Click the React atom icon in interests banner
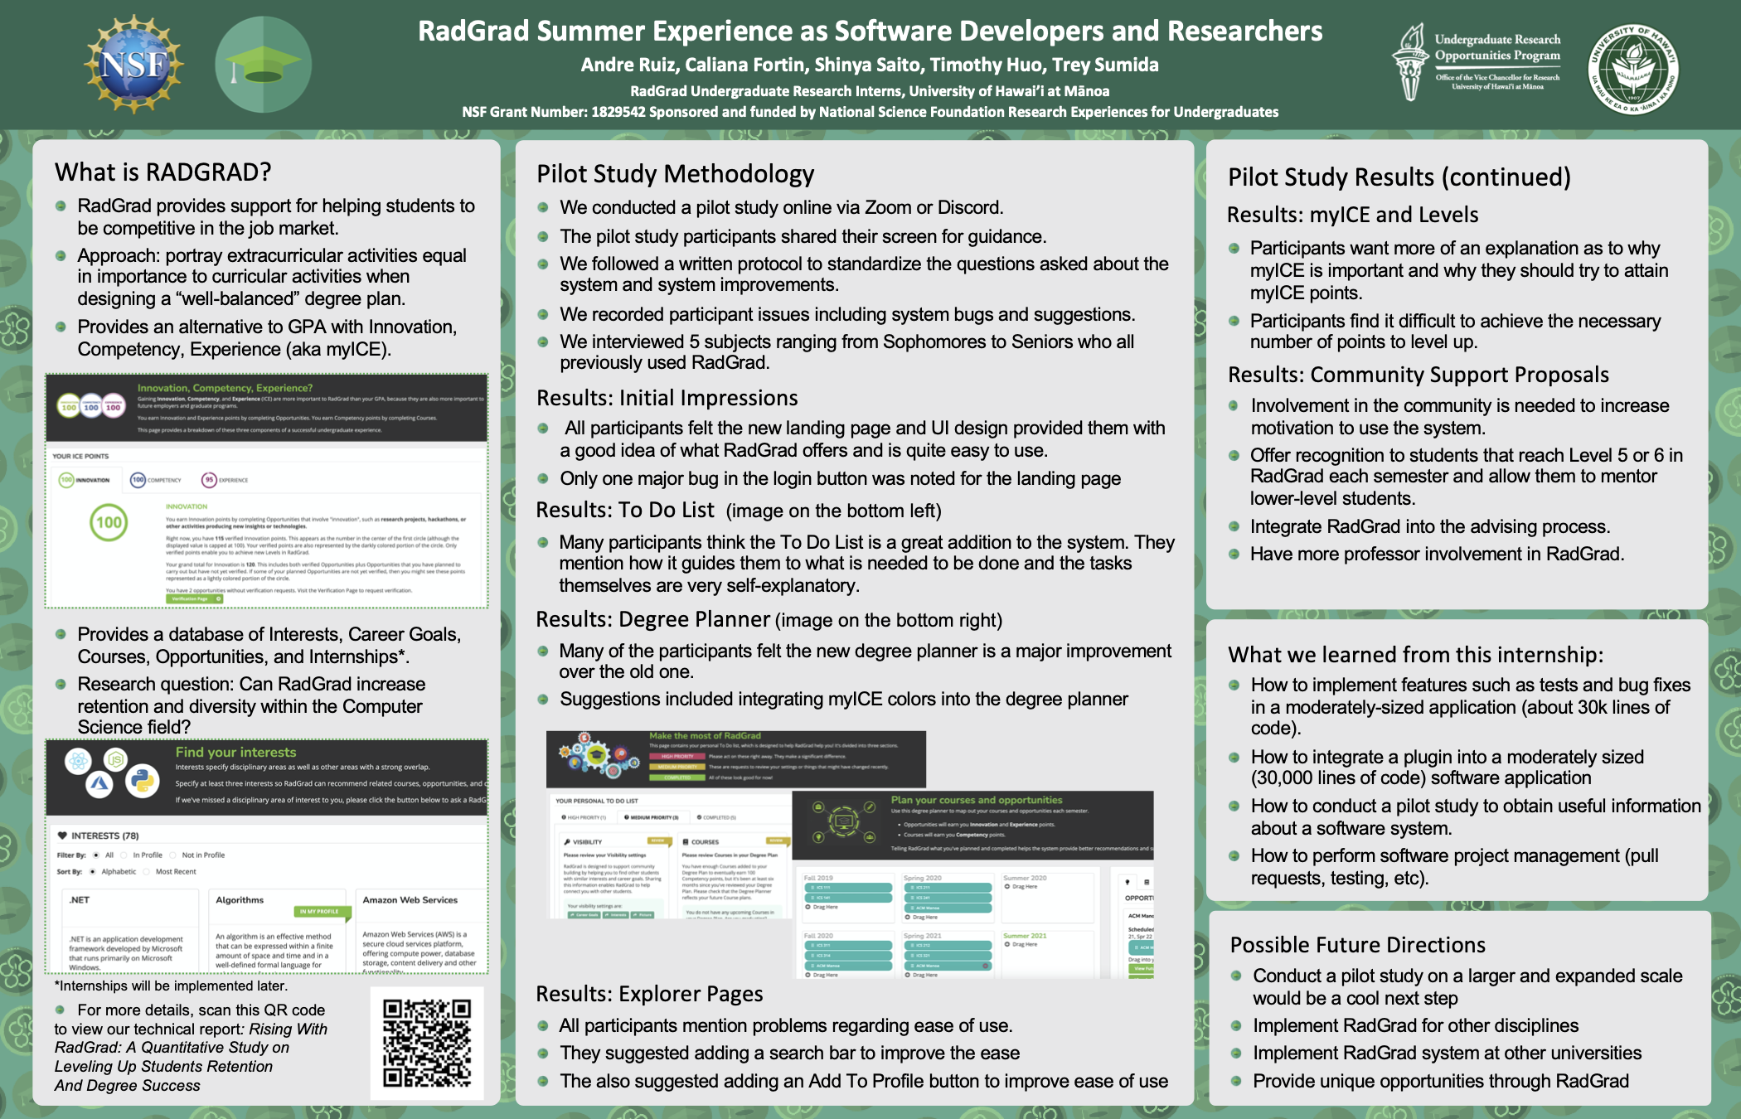The image size is (1741, 1119). (78, 761)
